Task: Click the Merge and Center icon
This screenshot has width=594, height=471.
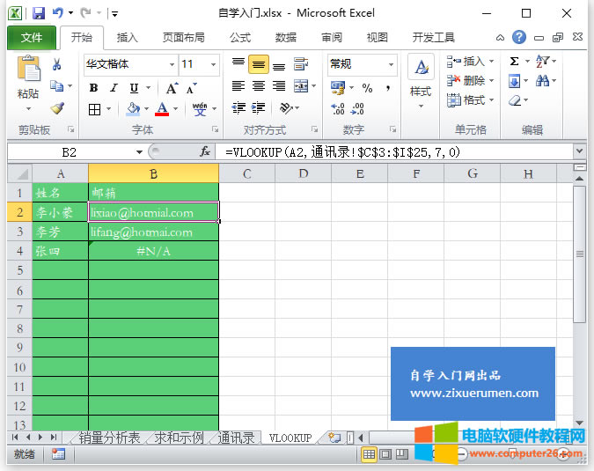Action: (302, 86)
